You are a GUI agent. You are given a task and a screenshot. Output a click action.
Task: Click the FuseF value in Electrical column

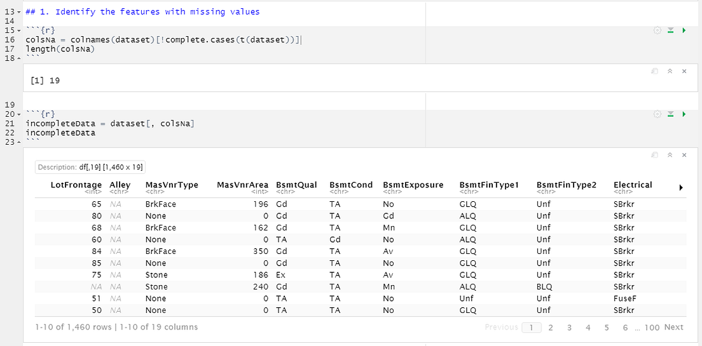pyautogui.click(x=626, y=298)
